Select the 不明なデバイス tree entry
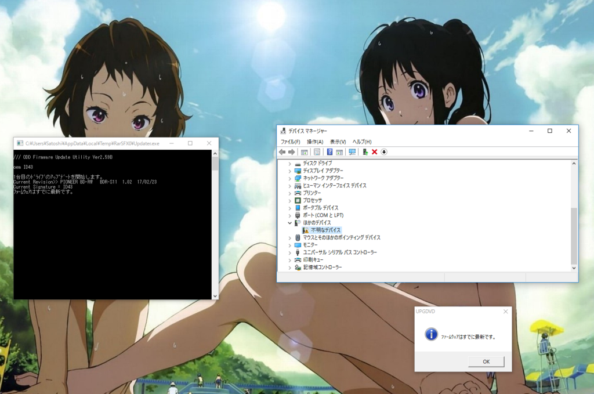Screen dimensions: 594x394 [x=326, y=230]
